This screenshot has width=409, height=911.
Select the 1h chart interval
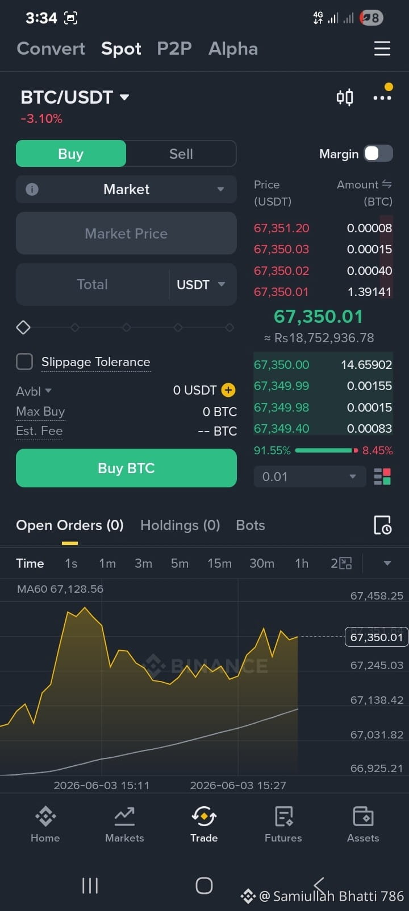pos(302,563)
